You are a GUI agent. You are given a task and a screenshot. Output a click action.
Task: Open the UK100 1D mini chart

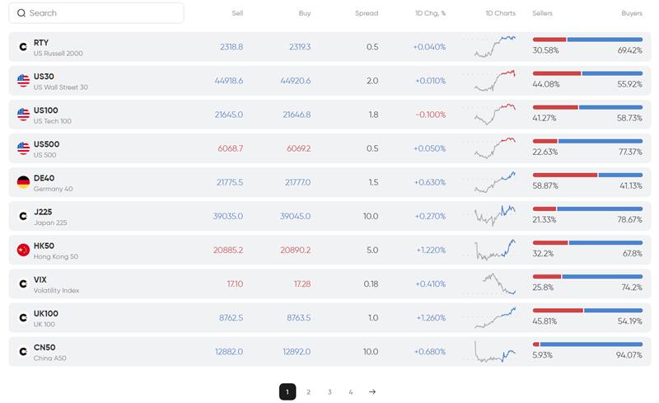[496, 317]
